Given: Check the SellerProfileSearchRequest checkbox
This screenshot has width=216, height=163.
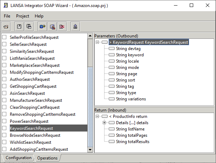Looking at the screenshot, I should (x=4, y=37).
